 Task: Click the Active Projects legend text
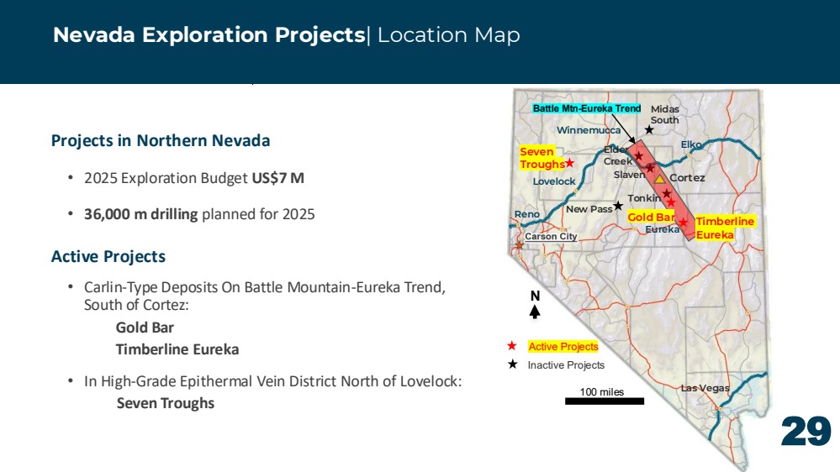tap(563, 347)
